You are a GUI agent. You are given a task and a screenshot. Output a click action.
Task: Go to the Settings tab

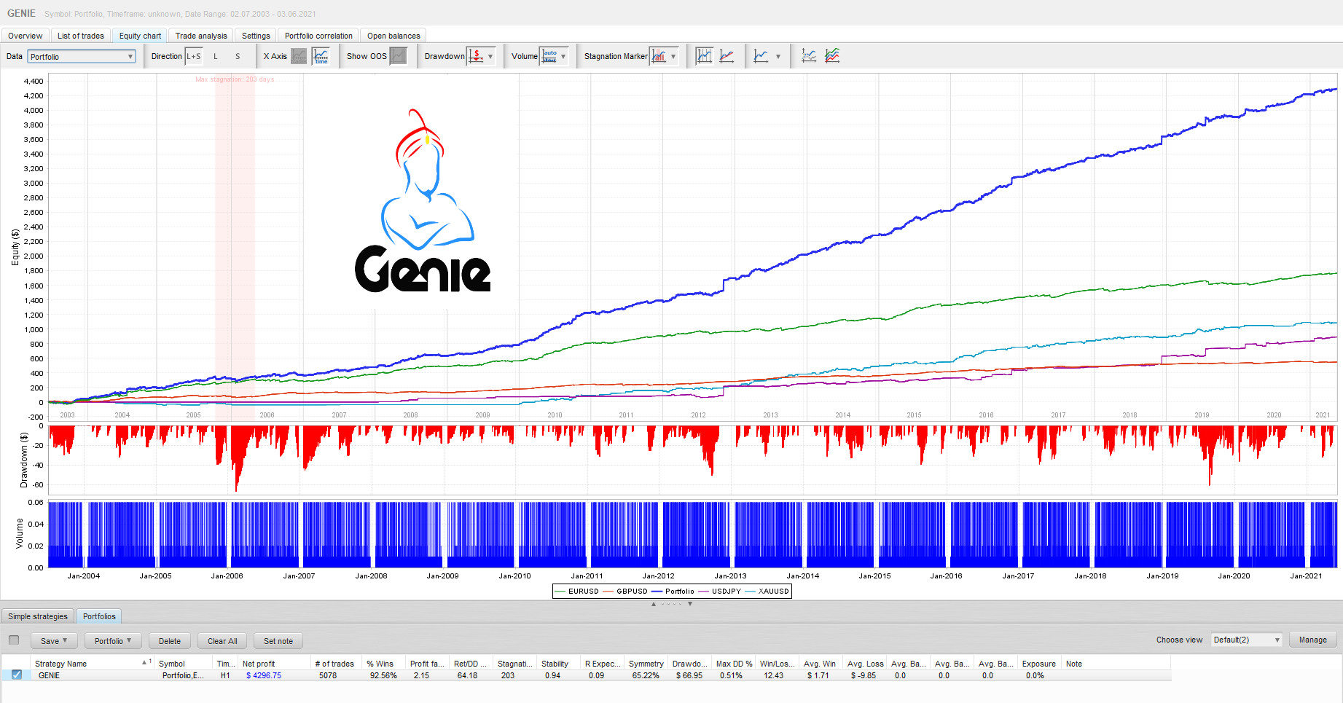[x=256, y=36]
